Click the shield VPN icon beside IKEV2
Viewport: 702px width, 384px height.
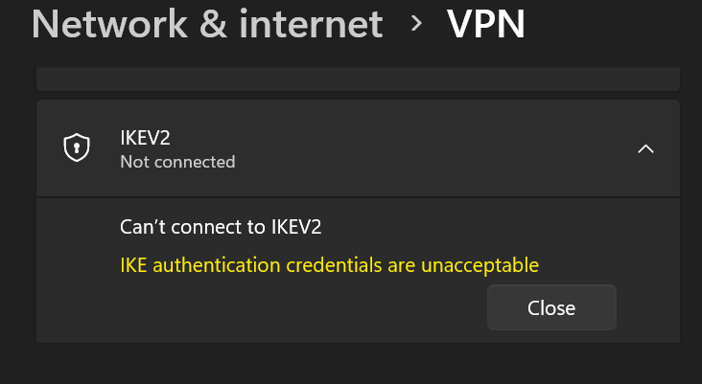[x=77, y=148]
